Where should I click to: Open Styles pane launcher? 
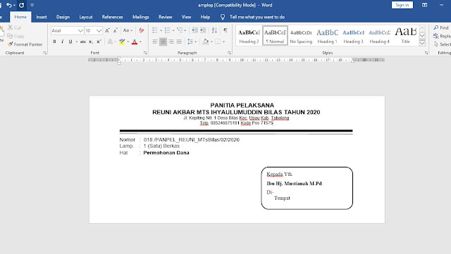(x=426, y=53)
